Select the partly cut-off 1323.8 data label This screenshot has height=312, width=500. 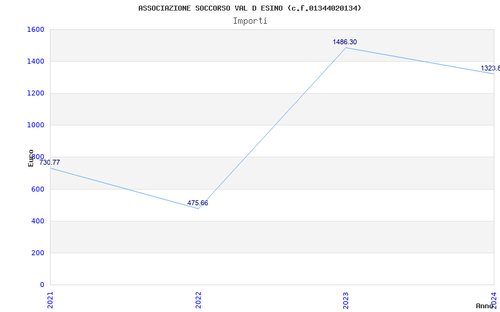click(491, 68)
